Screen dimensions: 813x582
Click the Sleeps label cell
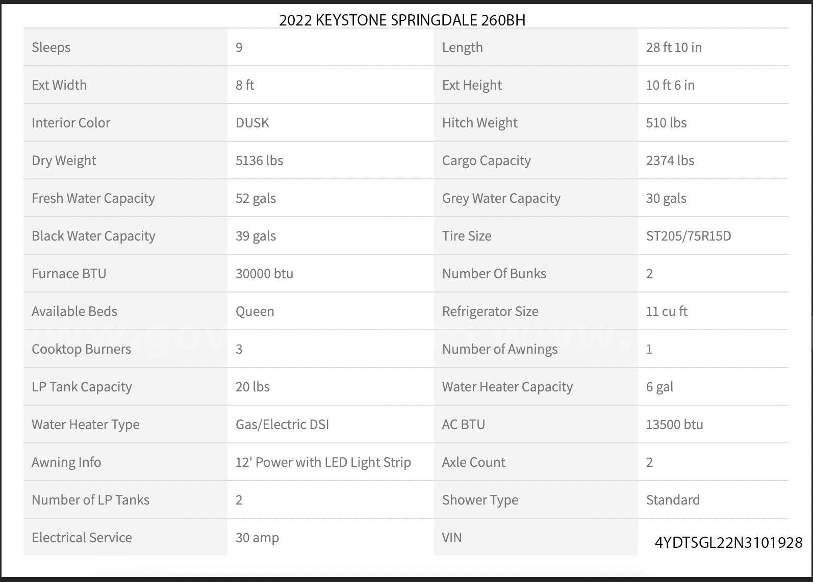tap(51, 47)
